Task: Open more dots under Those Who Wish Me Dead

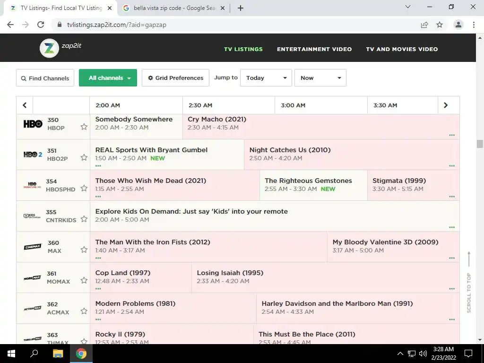Action: (98, 197)
